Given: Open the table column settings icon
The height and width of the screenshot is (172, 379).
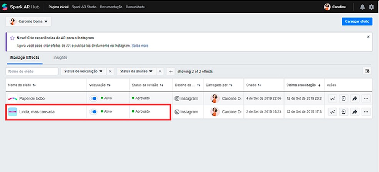Looking at the screenshot, I should (367, 71).
